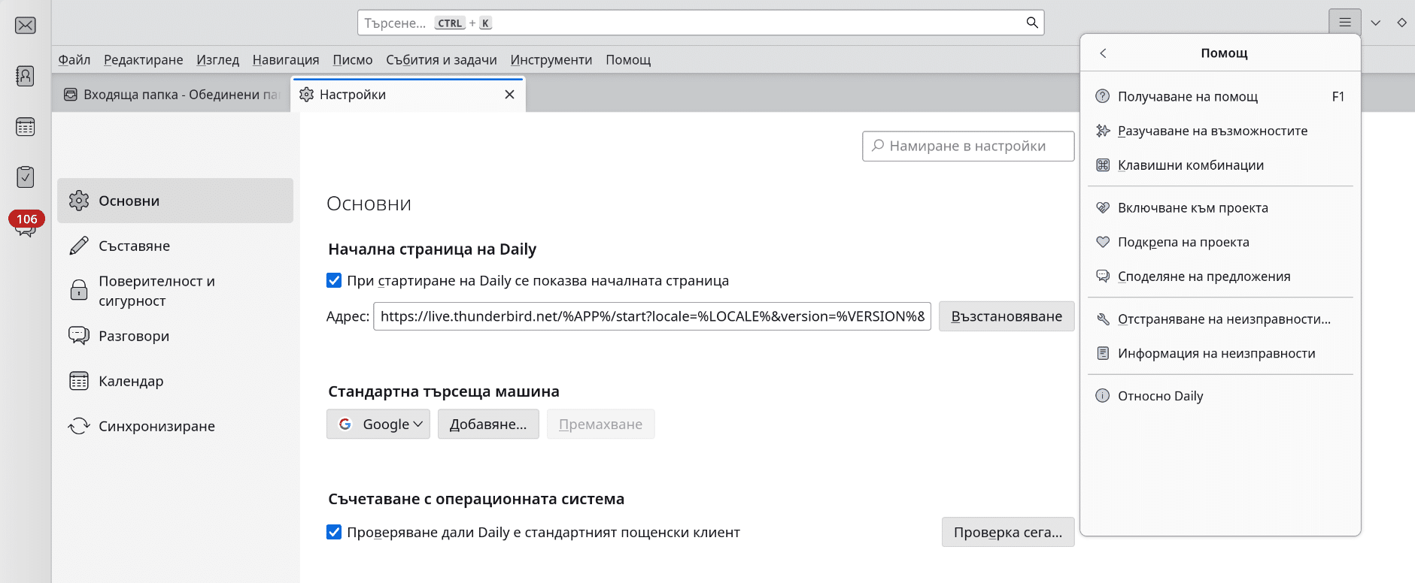
Task: Click the Намиране в настройки search field
Action: 968,146
